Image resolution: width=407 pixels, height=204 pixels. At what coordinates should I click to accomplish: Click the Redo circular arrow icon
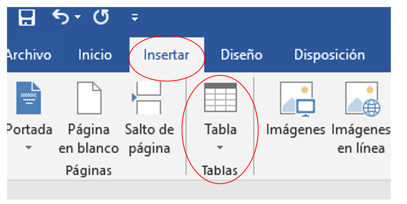(x=101, y=17)
